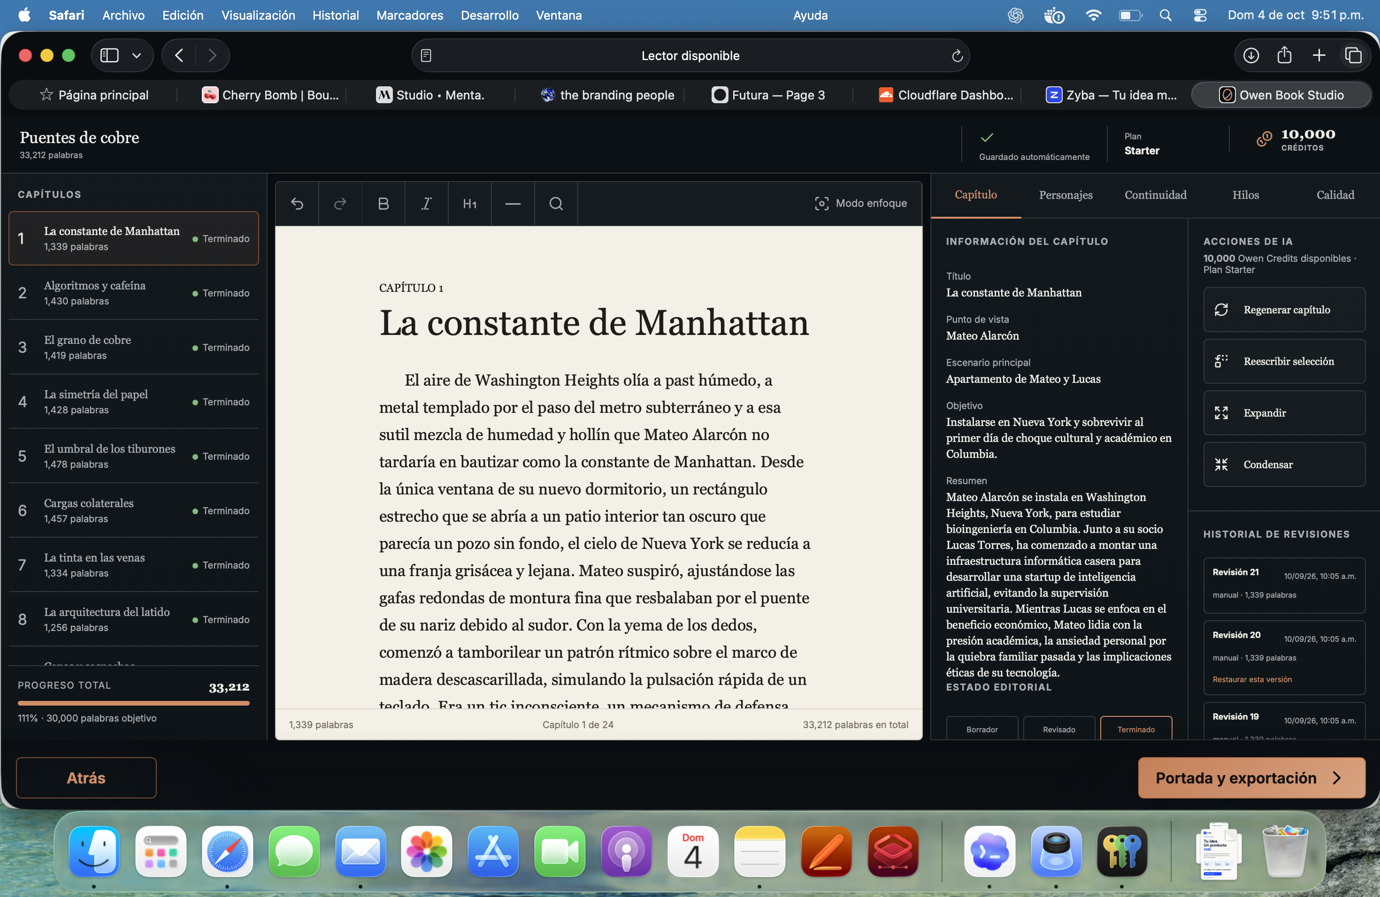
Task: Click the Regenerar capítulo action
Action: click(1284, 310)
